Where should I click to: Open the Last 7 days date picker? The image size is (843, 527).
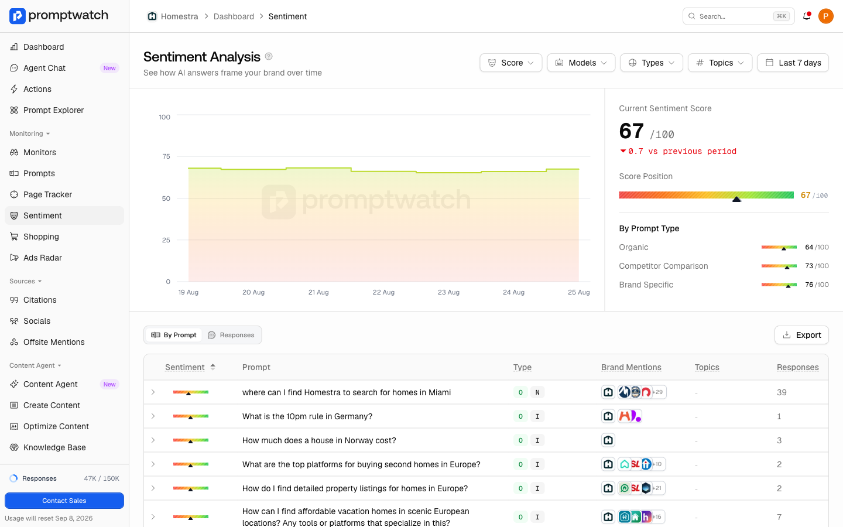(793, 63)
